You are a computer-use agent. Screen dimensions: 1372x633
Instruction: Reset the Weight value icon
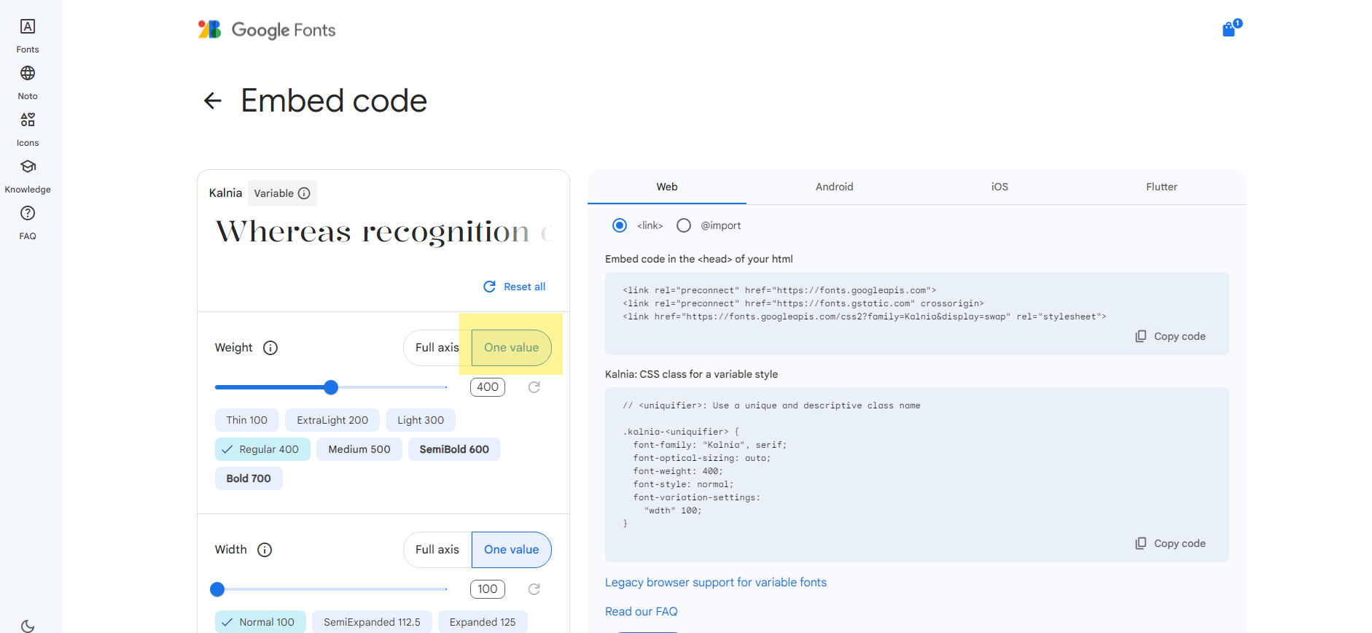pos(534,387)
